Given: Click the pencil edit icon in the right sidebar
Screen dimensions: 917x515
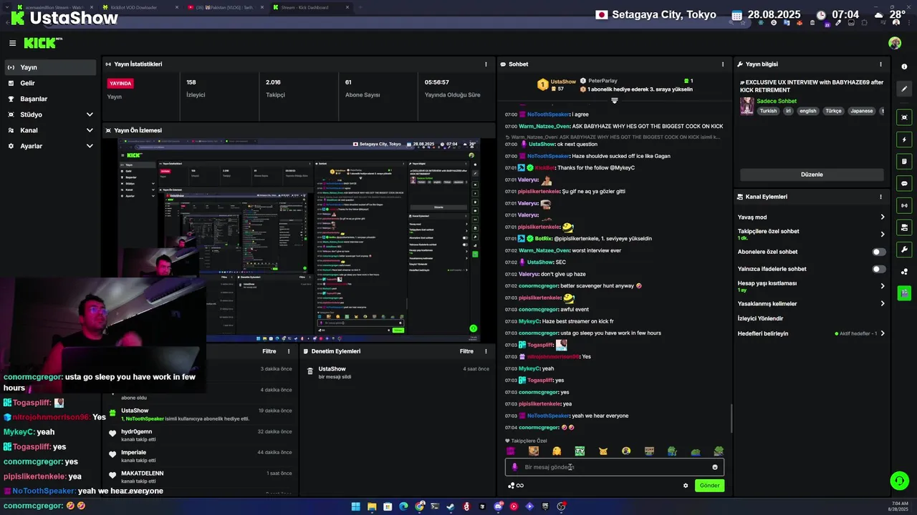Looking at the screenshot, I should 904,89.
